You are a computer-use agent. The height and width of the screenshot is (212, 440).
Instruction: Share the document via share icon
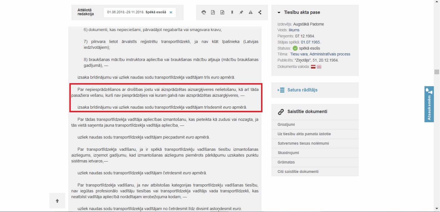[x=260, y=12]
